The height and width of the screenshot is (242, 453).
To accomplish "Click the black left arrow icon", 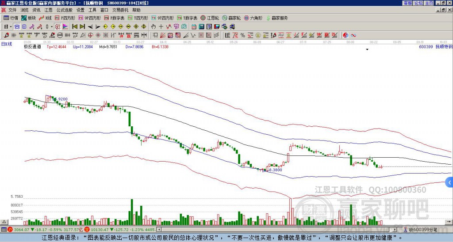I will [x=90, y=27].
